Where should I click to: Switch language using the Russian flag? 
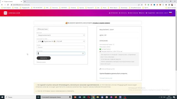pos(170,13)
